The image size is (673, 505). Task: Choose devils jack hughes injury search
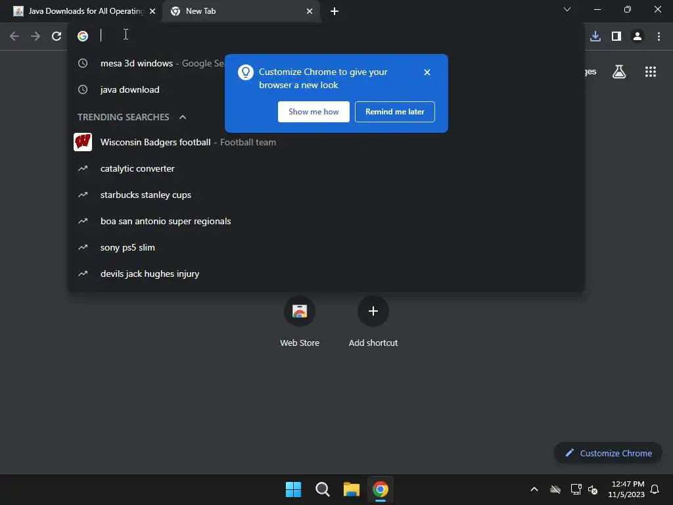tap(326, 274)
